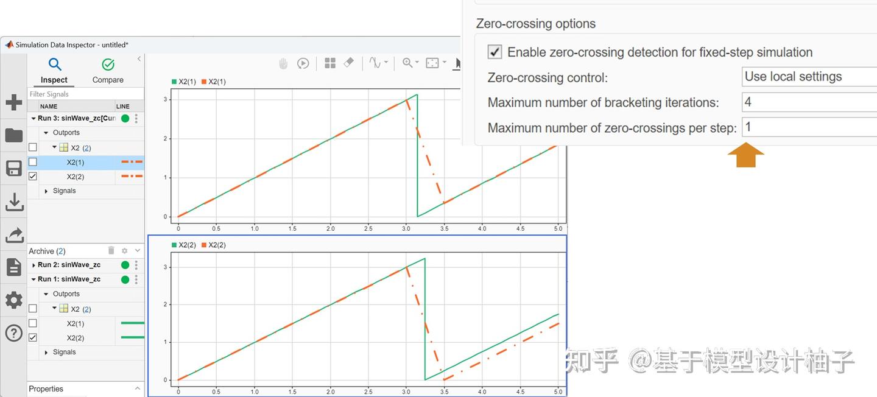The image size is (877, 397).
Task: Click X2(1) dash-dot orange line style
Action: coord(132,162)
